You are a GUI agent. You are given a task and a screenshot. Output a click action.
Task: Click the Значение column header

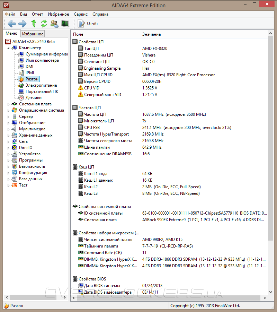[x=204, y=34]
